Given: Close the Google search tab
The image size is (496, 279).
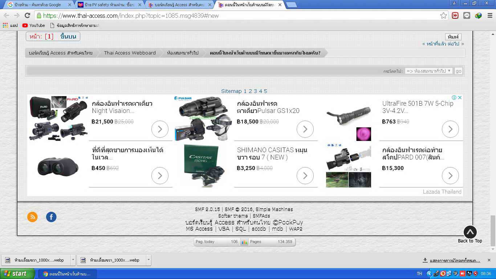Looking at the screenshot, I should [x=70, y=5].
